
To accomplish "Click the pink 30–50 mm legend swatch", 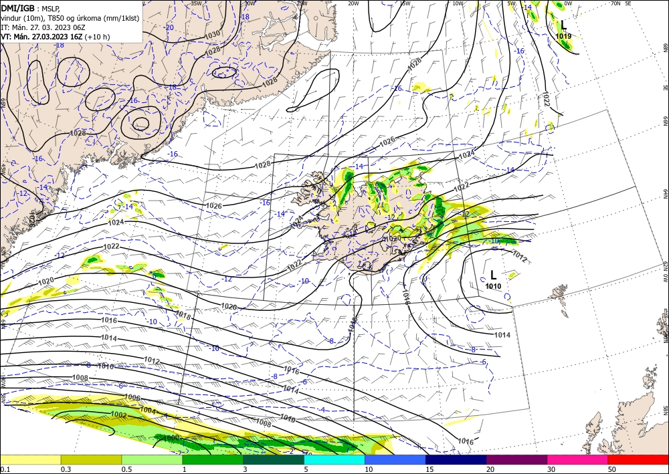I will (578, 459).
